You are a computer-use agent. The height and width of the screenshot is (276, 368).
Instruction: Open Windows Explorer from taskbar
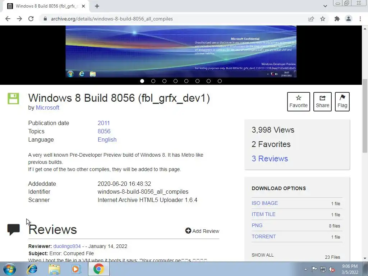coord(54,269)
